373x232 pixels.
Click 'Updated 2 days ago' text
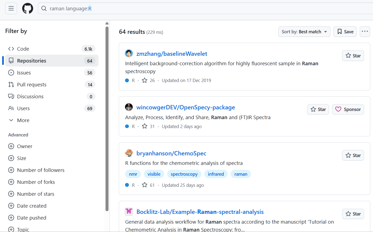(x=182, y=126)
